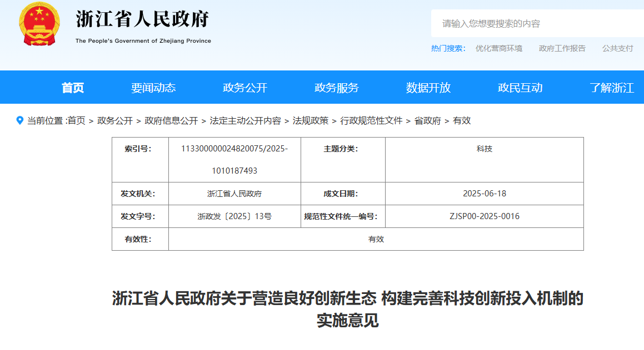Viewport: 644px width, 350px height.
Task: Click the label 成文日期:
Action: (x=341, y=194)
